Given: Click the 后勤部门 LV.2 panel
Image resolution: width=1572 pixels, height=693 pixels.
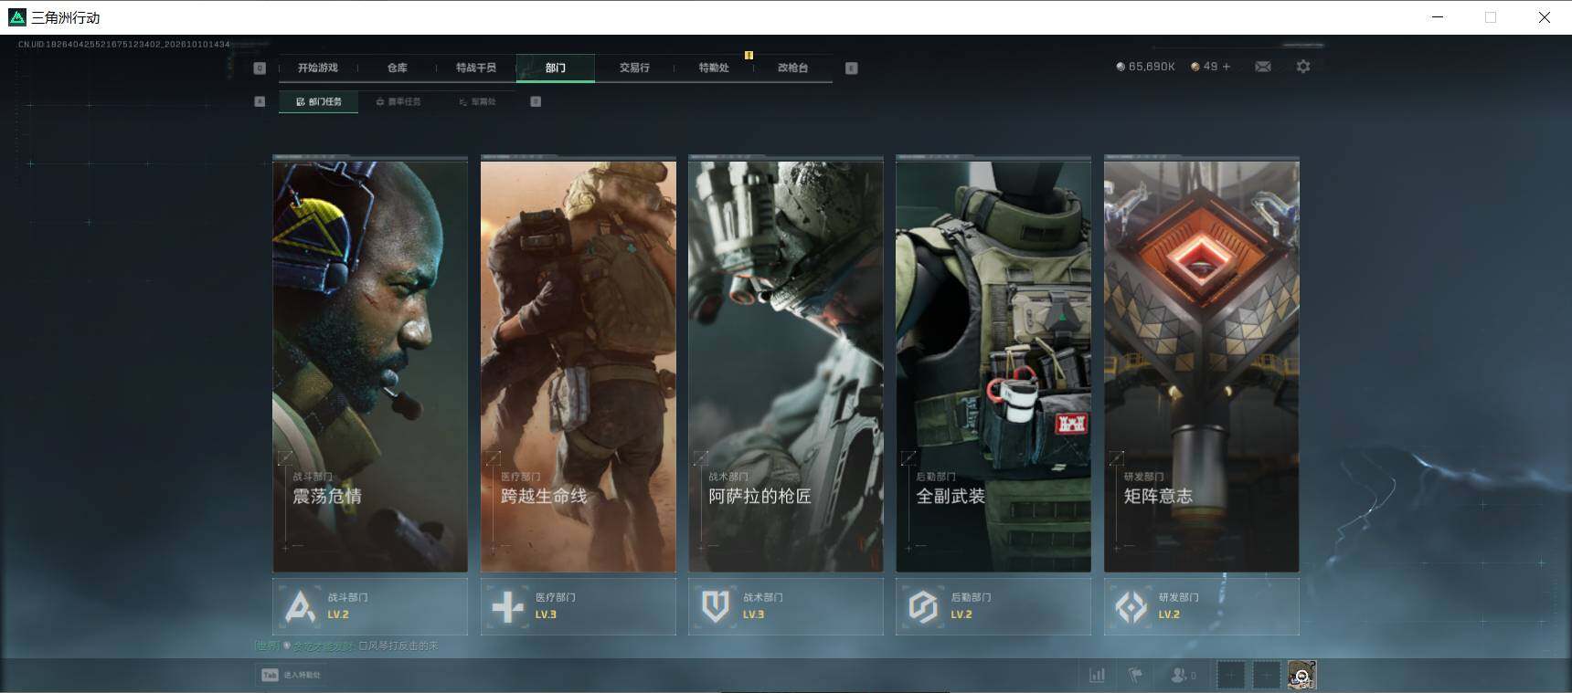Looking at the screenshot, I should [x=993, y=606].
